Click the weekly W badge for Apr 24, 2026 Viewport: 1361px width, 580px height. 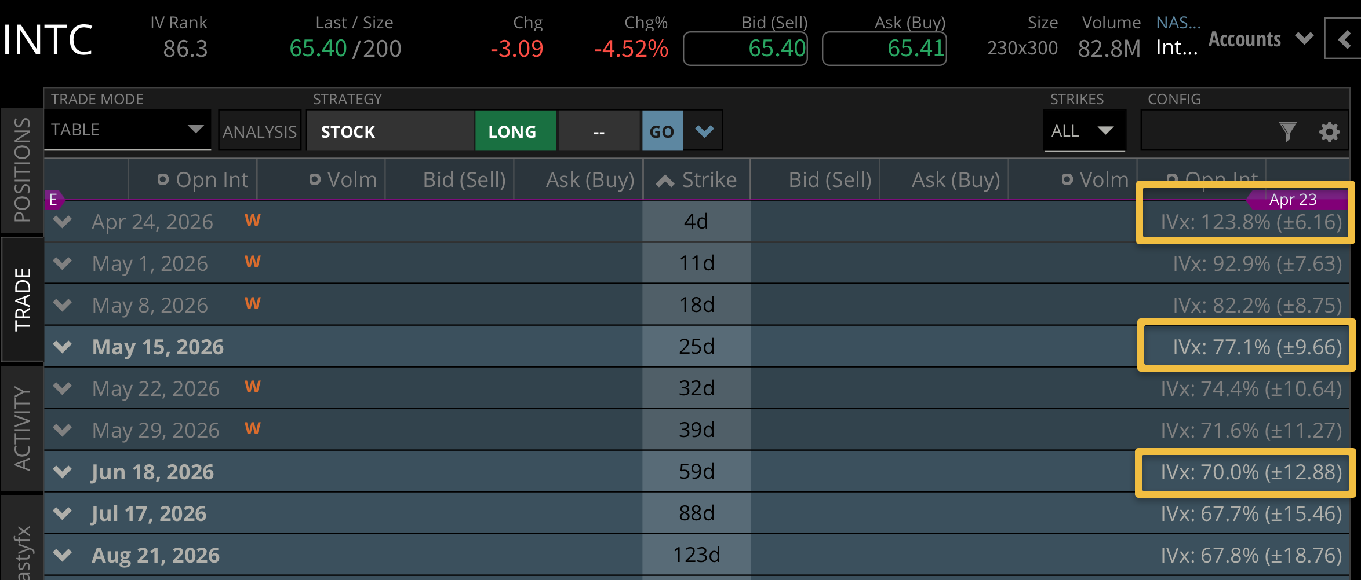point(252,221)
